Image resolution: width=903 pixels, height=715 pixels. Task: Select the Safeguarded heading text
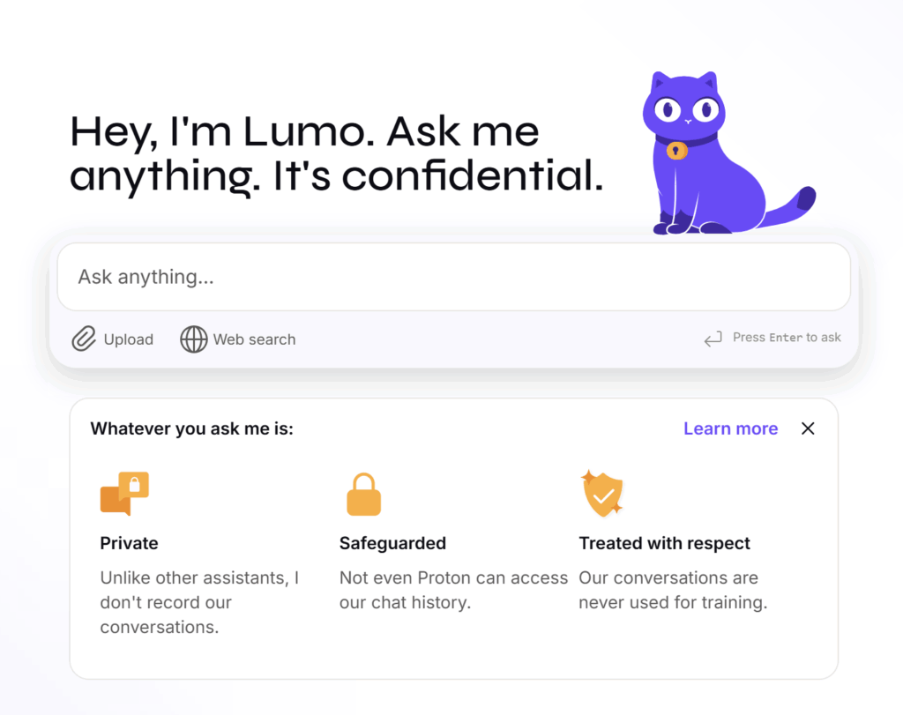[x=392, y=543]
